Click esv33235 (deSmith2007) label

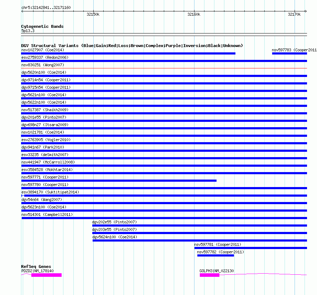pyautogui.click(x=45, y=155)
